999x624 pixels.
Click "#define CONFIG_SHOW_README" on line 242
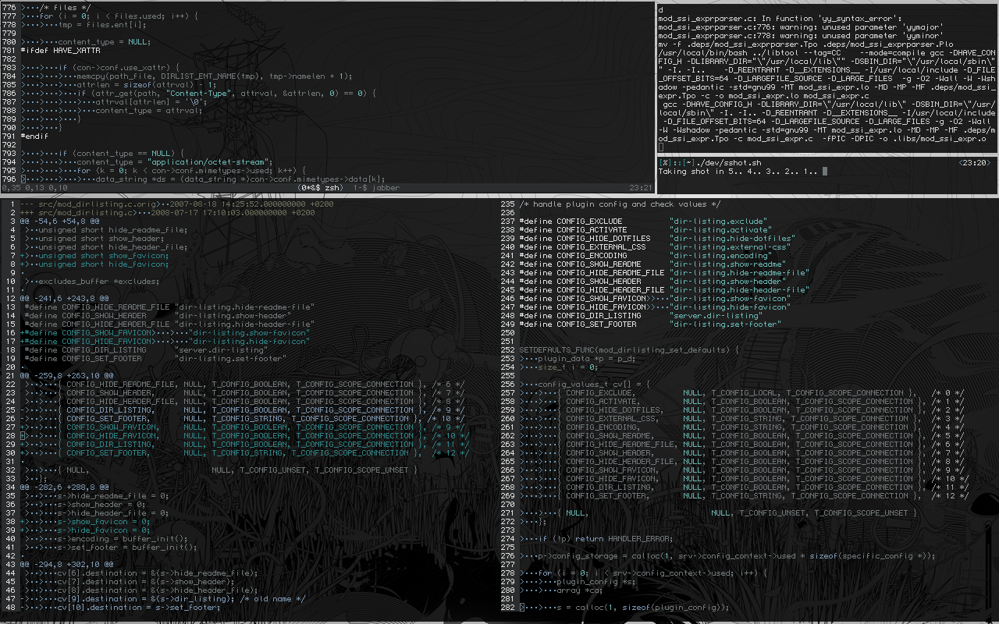pos(581,264)
